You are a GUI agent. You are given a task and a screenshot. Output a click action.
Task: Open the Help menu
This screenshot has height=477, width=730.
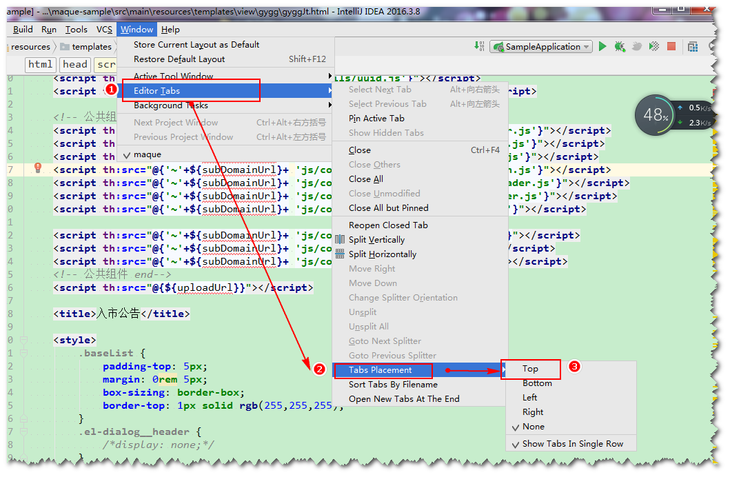170,30
